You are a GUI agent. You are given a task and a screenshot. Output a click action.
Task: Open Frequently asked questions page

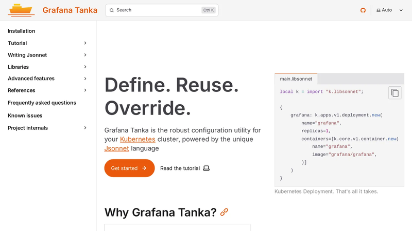(42, 103)
